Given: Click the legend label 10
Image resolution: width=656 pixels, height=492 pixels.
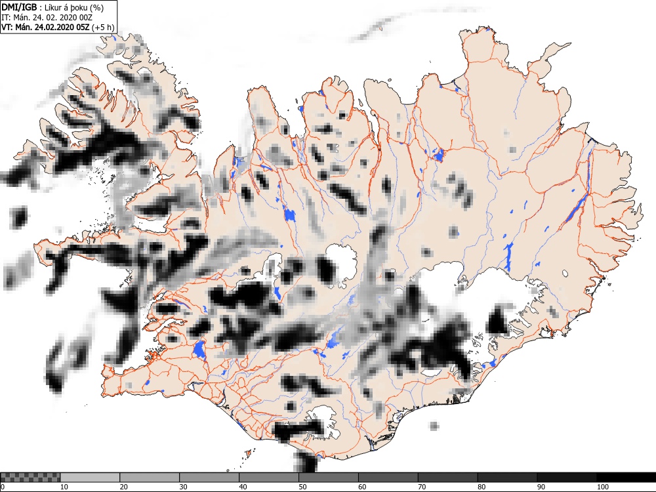Looking at the screenshot, I should [64, 487].
